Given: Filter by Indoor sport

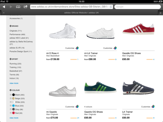Looking at the screenshot, I should pos(14,78).
